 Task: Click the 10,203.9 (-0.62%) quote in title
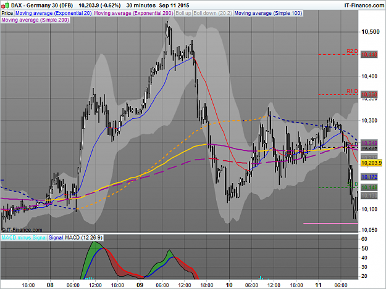click(x=99, y=6)
